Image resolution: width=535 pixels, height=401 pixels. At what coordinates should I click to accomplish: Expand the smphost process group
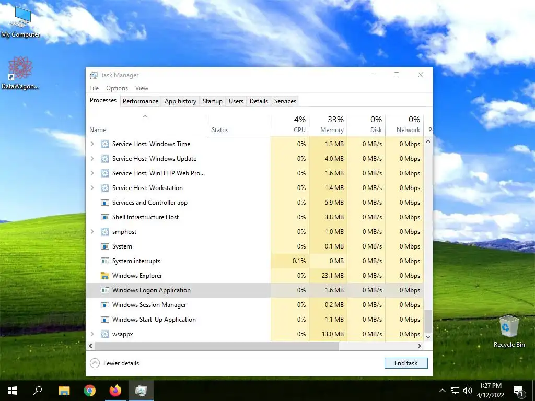92,232
